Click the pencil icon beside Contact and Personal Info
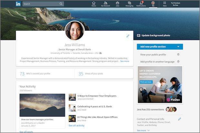 tap(179, 119)
